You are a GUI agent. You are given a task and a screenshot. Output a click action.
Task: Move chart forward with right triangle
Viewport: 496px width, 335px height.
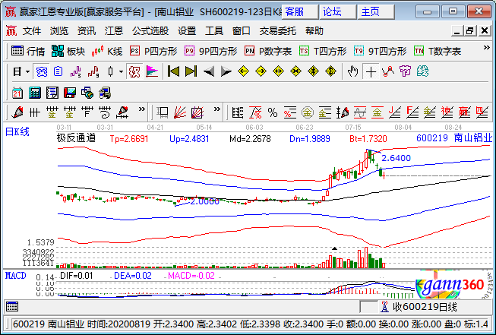226,71
